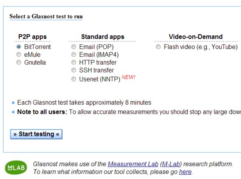
Task: Select Gnutella radio button
Action: click(18, 62)
